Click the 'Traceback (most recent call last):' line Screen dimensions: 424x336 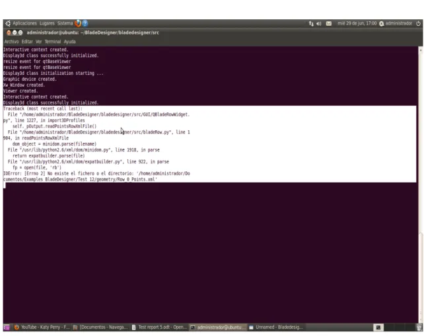(43, 108)
